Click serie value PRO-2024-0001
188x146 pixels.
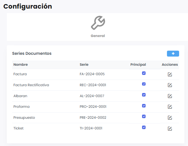[x=93, y=107]
